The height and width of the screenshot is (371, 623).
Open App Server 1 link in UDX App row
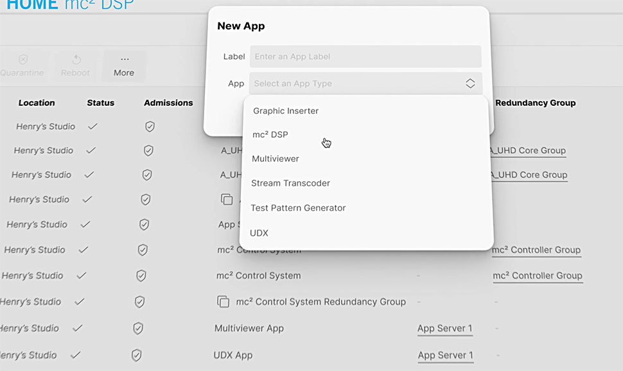point(445,356)
